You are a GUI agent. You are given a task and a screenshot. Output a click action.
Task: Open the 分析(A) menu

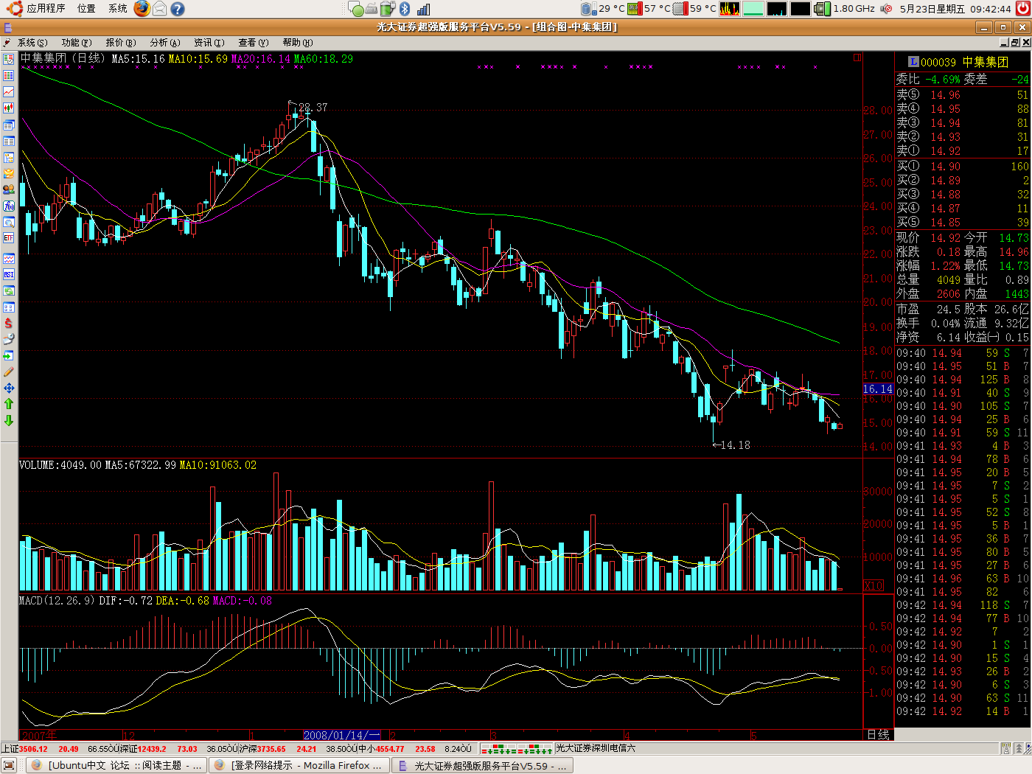(164, 43)
